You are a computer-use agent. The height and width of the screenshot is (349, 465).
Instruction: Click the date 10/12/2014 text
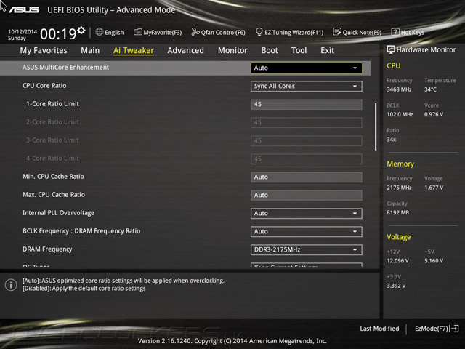(23, 31)
